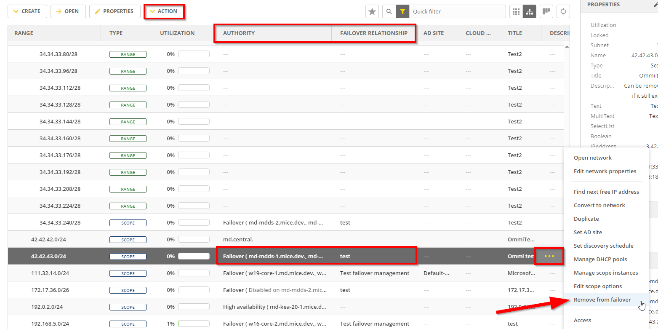Click the column layout icon
The height and width of the screenshot is (329, 658).
click(x=546, y=11)
